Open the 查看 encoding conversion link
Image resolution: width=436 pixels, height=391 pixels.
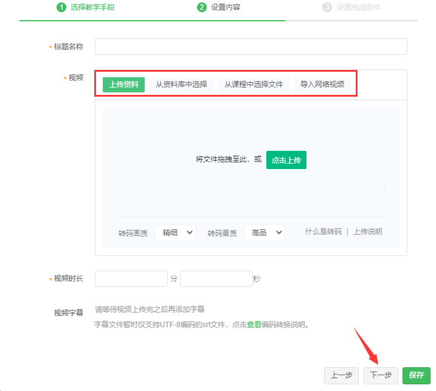click(x=254, y=325)
